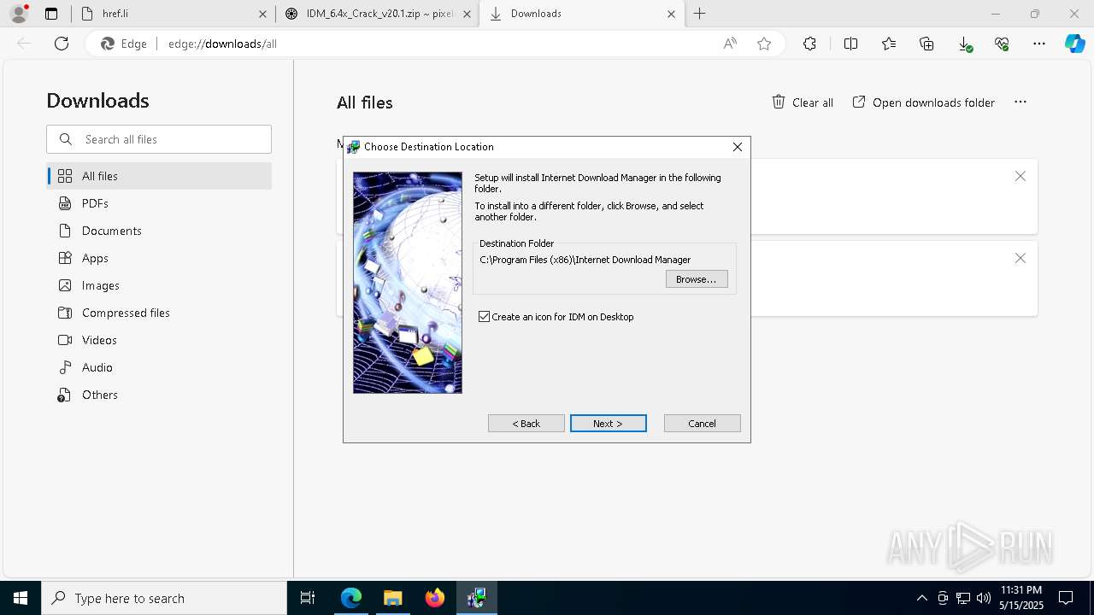Open Edge profile icon
This screenshot has width=1094, height=615.
(x=19, y=14)
